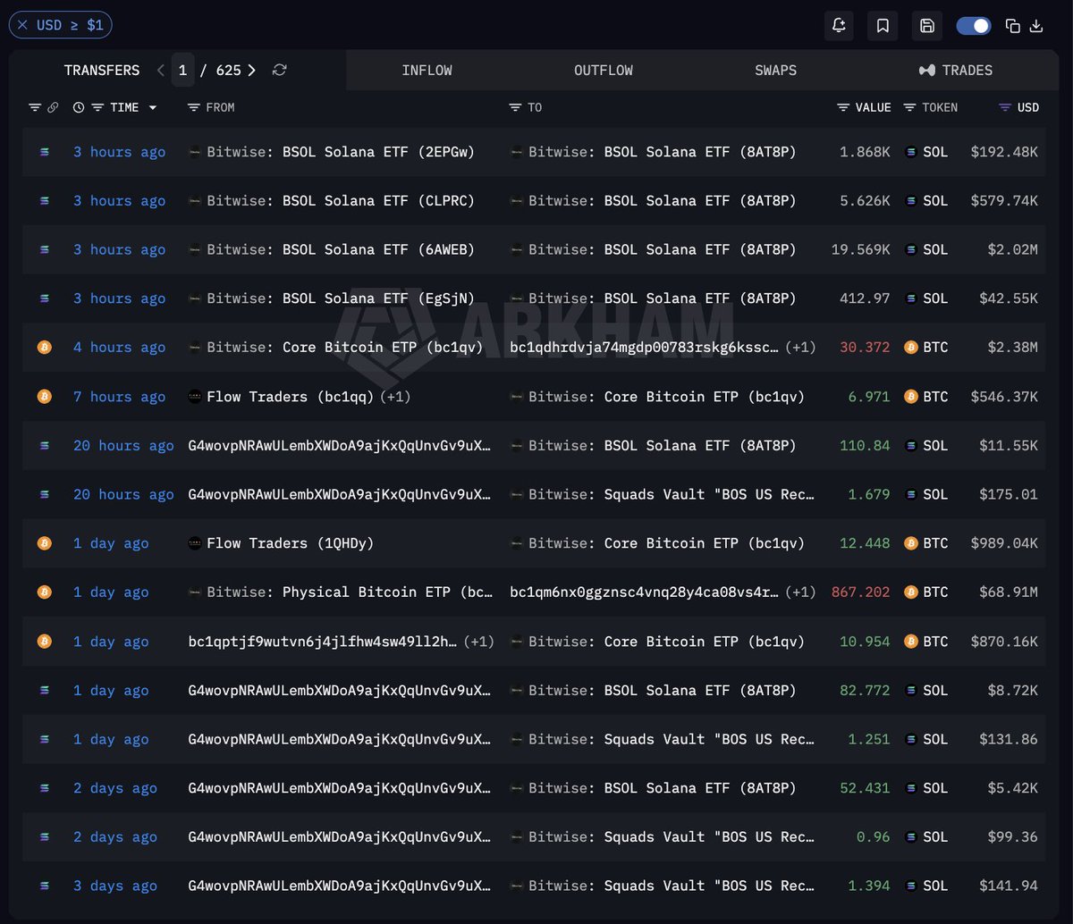Click the bookmark icon
The width and height of the screenshot is (1073, 924).
click(x=883, y=26)
